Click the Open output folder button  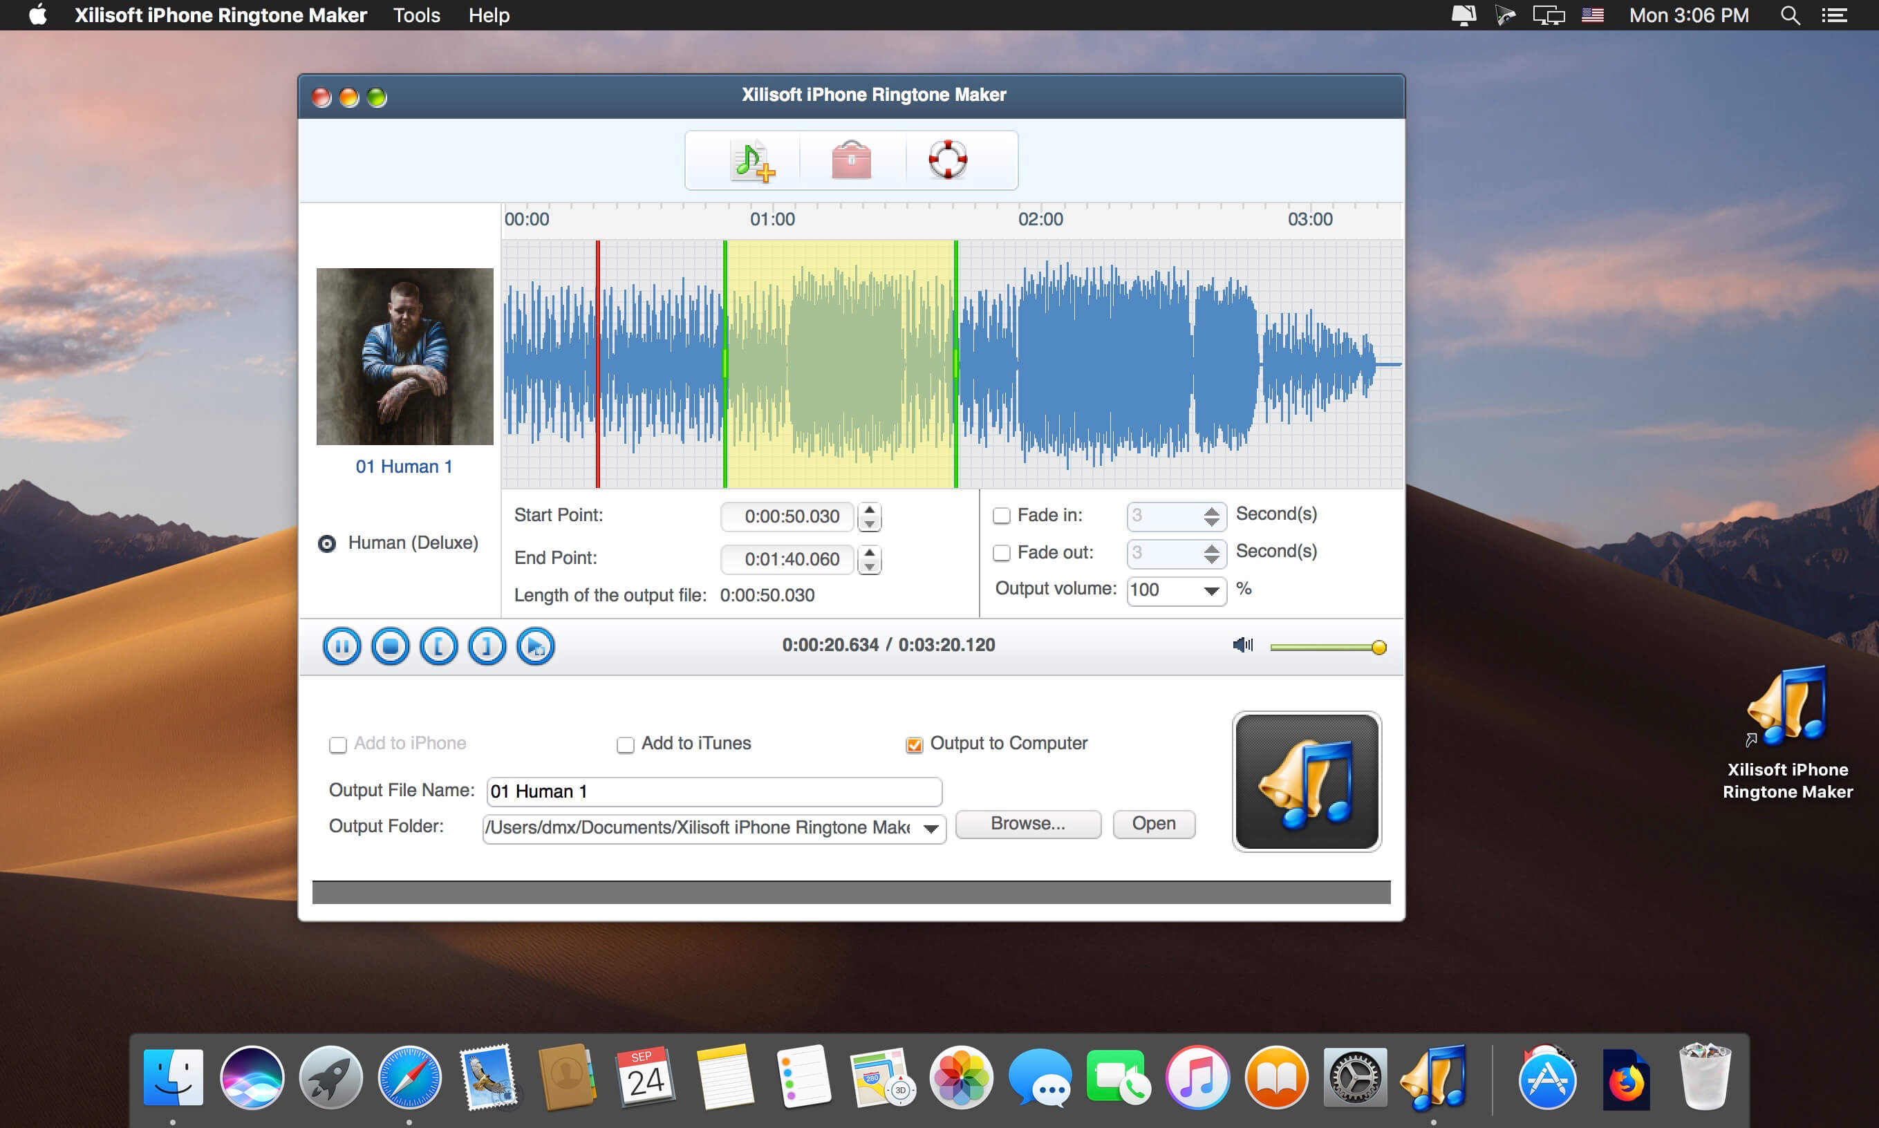1154,824
